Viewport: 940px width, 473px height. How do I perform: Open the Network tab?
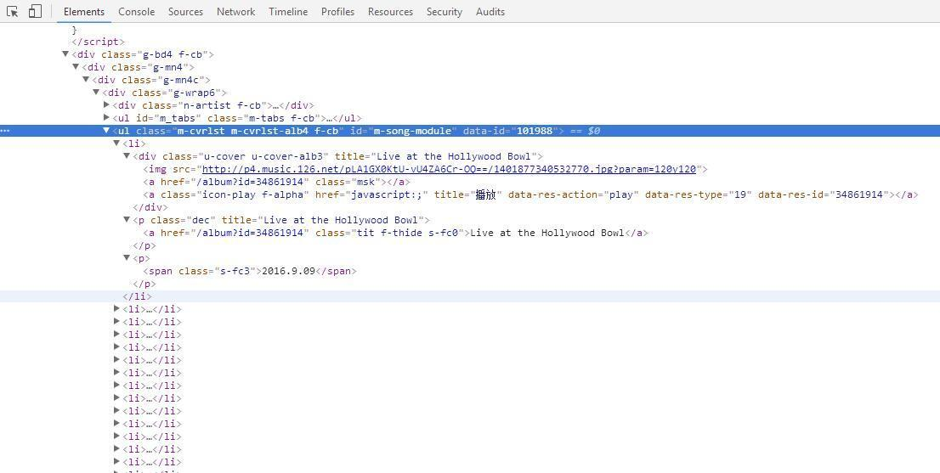pos(235,11)
